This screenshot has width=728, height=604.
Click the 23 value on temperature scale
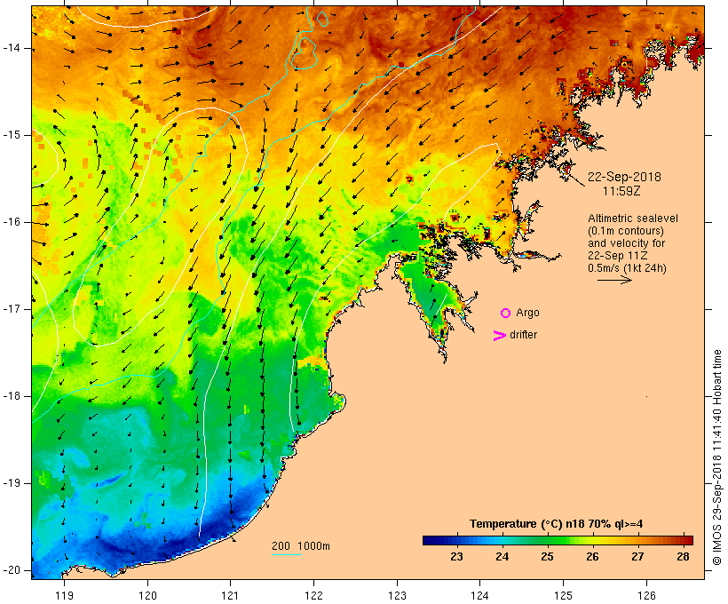click(456, 557)
